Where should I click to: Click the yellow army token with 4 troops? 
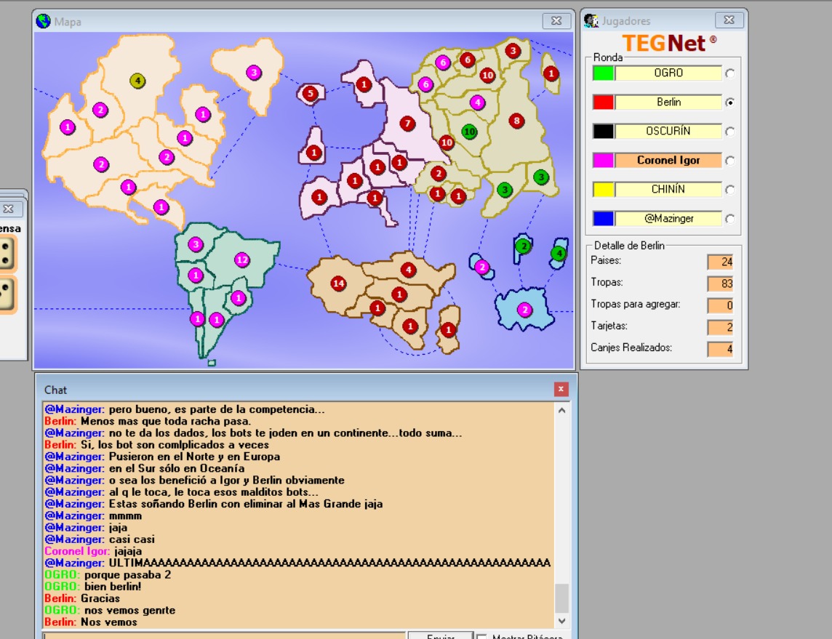coord(137,81)
